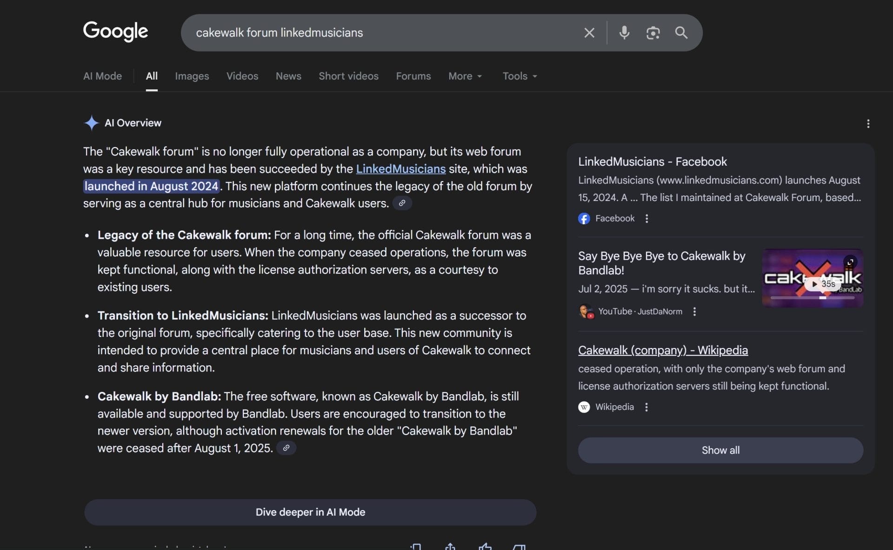893x550 pixels.
Task: Switch to the Forums tab
Action: click(413, 76)
